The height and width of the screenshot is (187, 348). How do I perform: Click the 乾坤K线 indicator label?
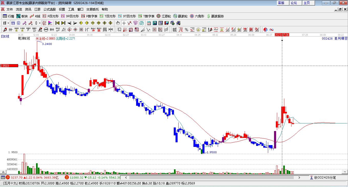(24, 39)
